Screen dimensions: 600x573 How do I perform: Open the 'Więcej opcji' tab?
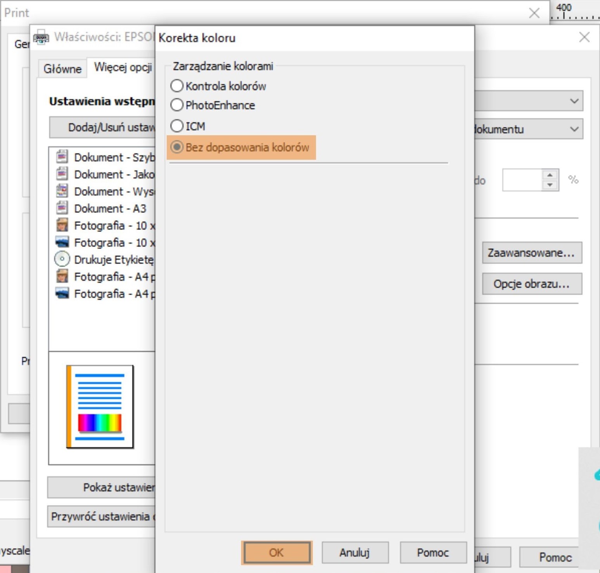[123, 68]
